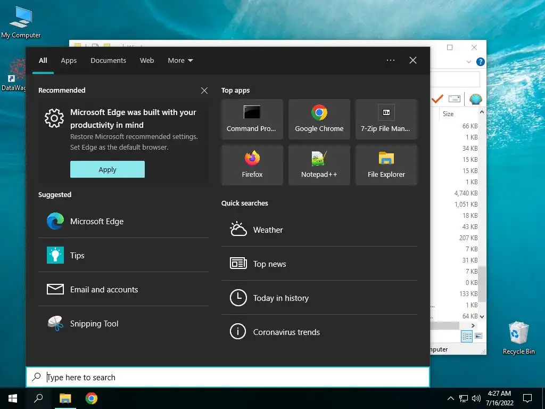Select the 4,740 KB size row

pos(466,193)
